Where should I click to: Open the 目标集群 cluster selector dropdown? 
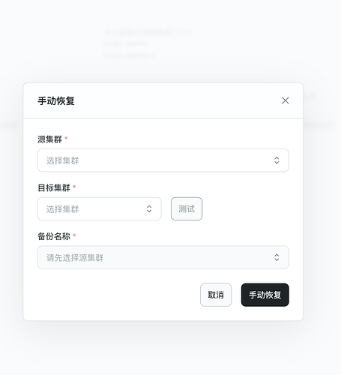pyautogui.click(x=100, y=208)
